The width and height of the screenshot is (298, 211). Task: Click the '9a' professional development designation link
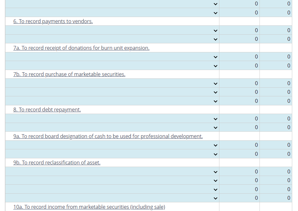point(108,136)
